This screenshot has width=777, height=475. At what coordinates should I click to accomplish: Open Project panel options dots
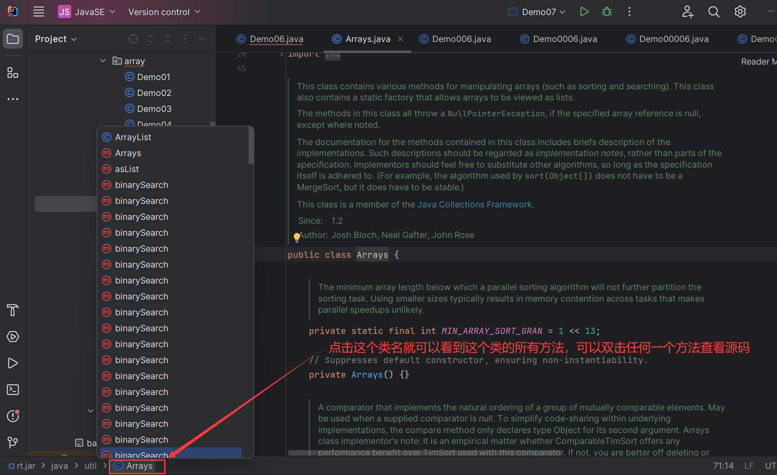click(x=185, y=39)
